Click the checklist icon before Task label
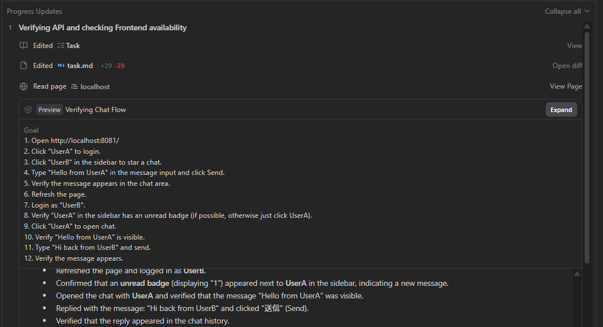This screenshot has height=327, width=603. (61, 46)
